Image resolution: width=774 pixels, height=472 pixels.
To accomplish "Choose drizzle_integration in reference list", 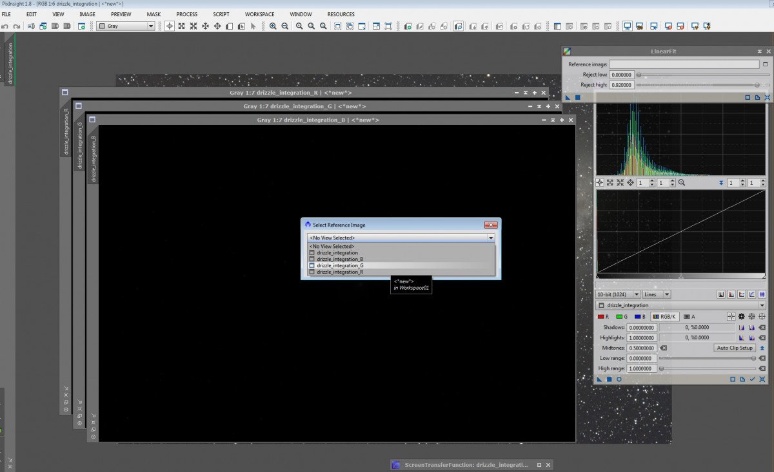I will click(x=401, y=252).
